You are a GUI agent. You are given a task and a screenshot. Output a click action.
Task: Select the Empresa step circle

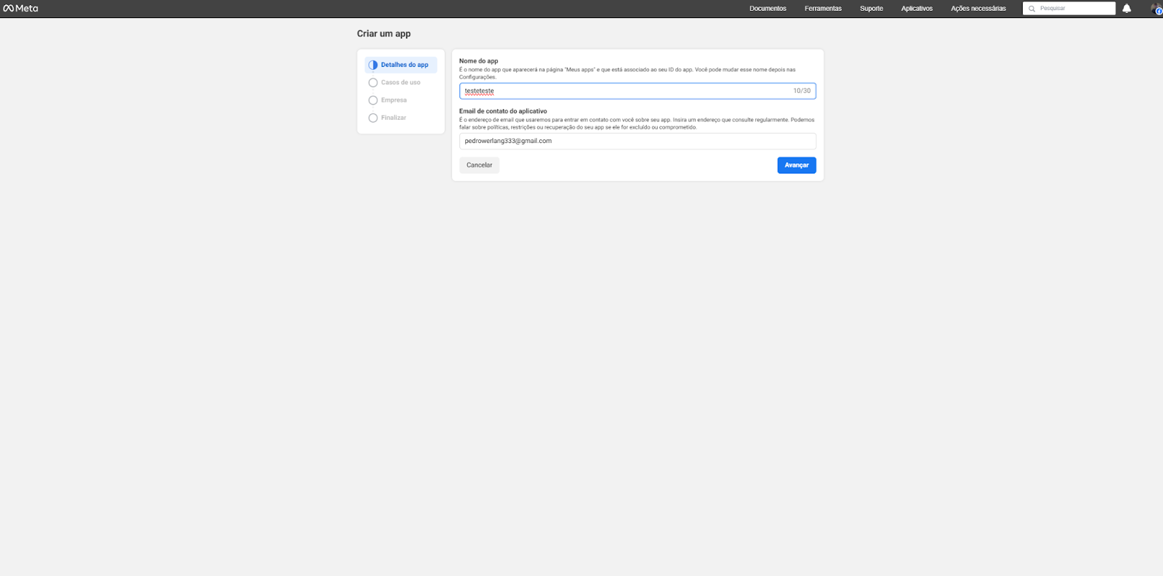pos(373,100)
